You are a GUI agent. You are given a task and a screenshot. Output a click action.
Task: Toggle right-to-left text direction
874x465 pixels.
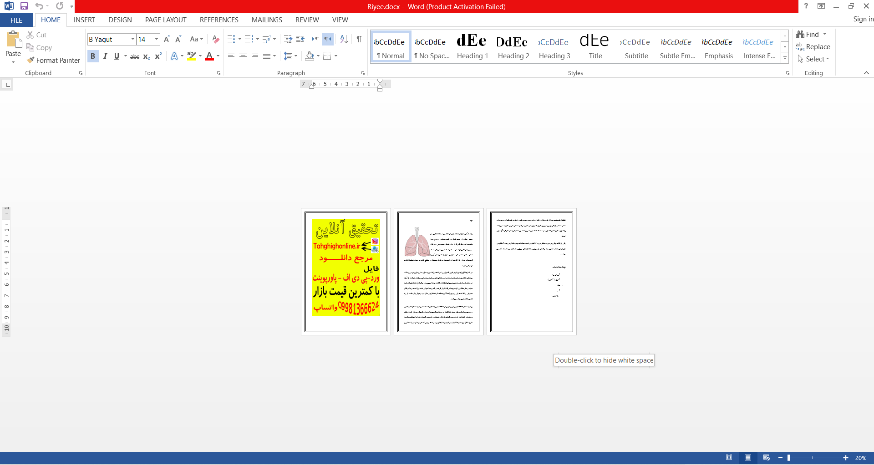[x=328, y=39]
